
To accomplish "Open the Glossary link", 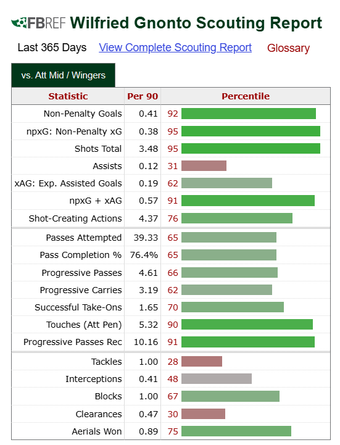I will (288, 48).
